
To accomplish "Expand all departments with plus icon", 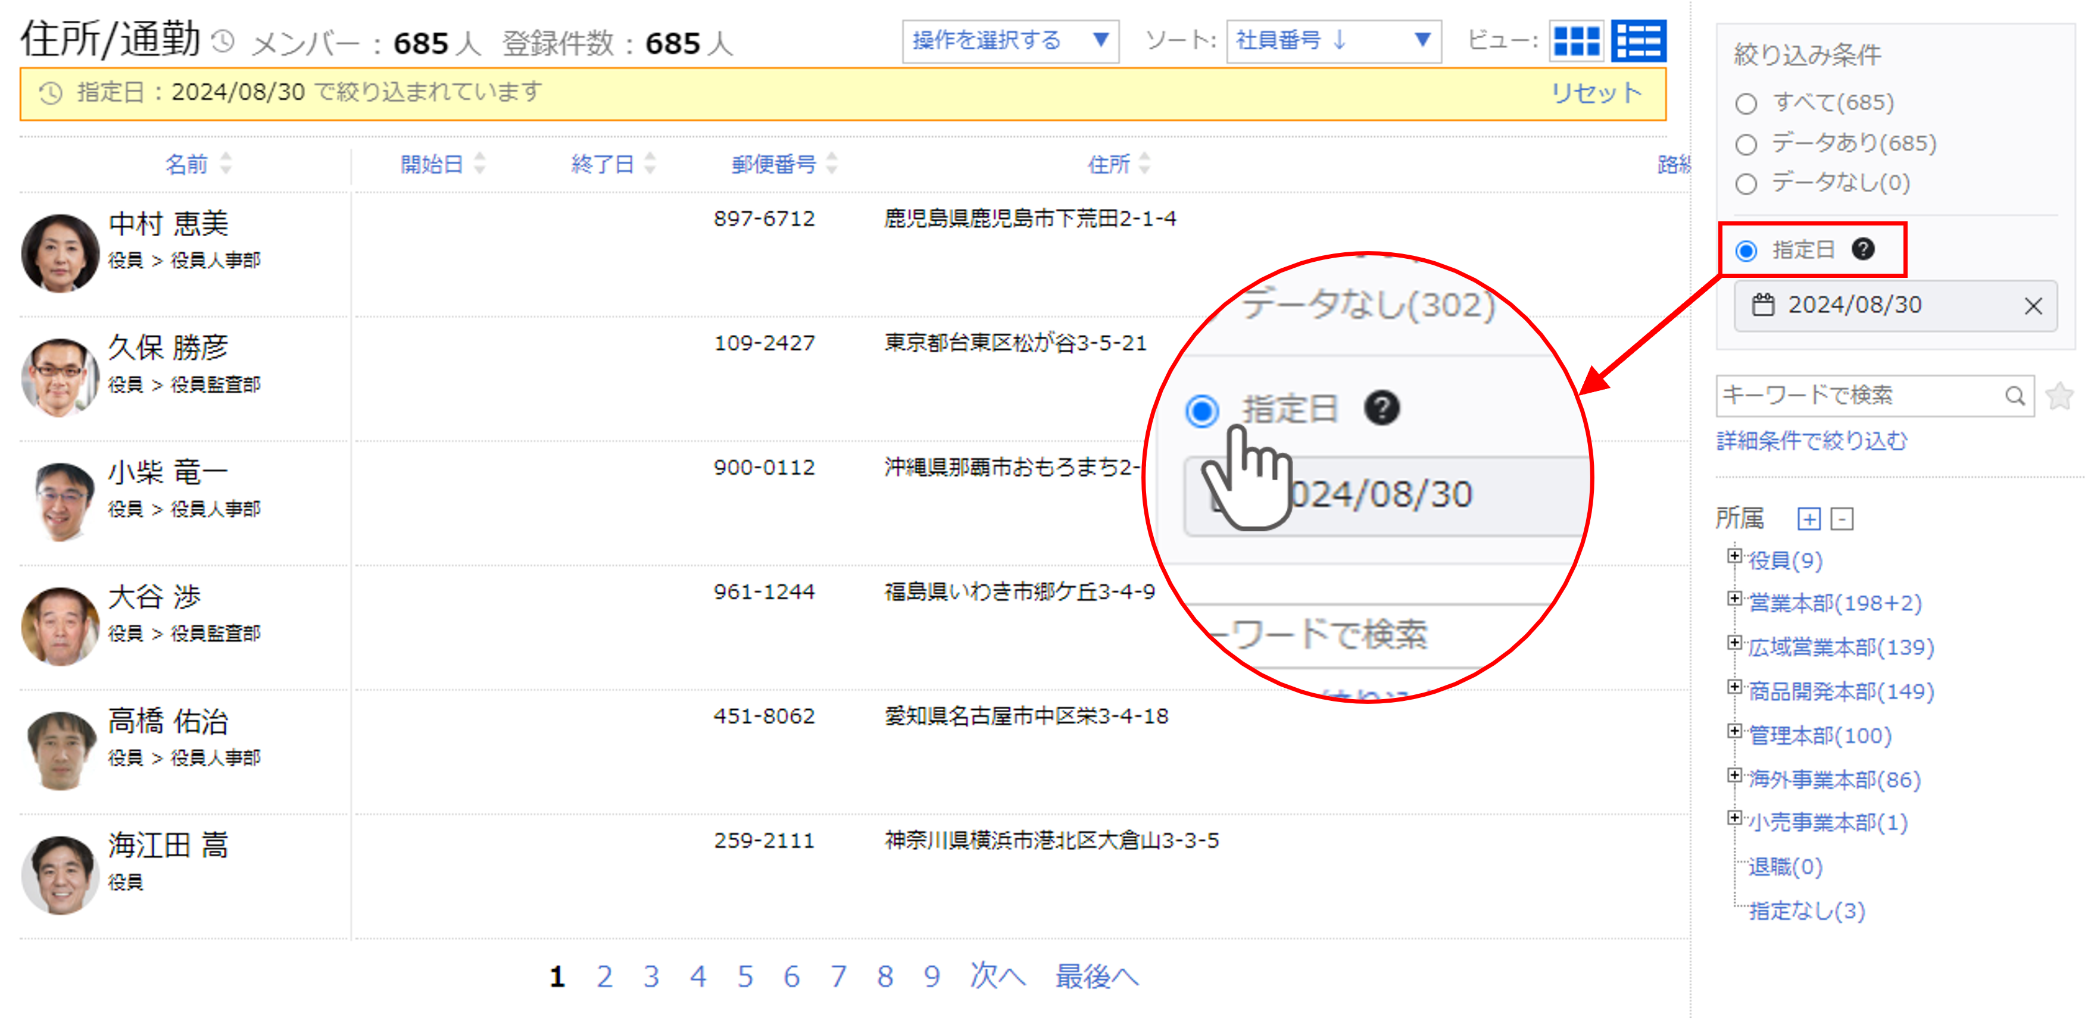I will (1809, 518).
